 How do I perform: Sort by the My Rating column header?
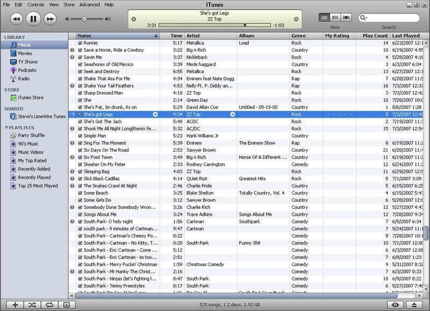(x=340, y=36)
